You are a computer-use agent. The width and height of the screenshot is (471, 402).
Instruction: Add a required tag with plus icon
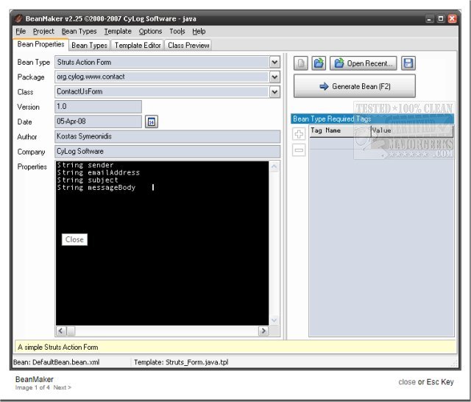tap(299, 134)
